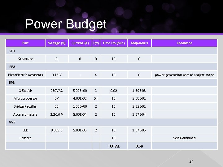
Task: Click the 2.2-16 V voltage cell
Action: coord(57,114)
